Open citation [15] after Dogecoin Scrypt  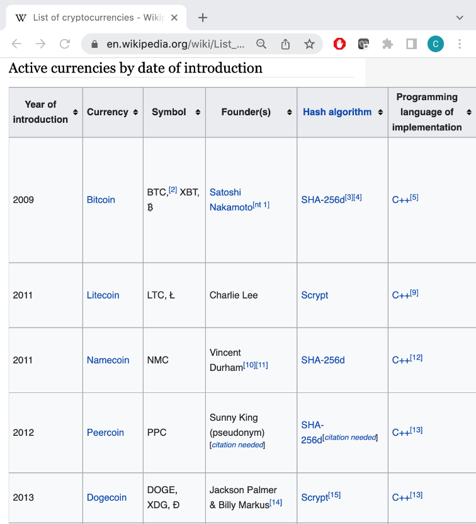pyautogui.click(x=334, y=495)
